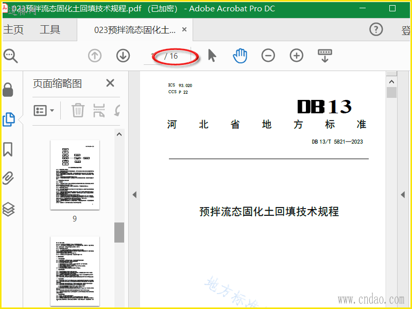Click the document vertical scrollbar handle

pos(391,93)
